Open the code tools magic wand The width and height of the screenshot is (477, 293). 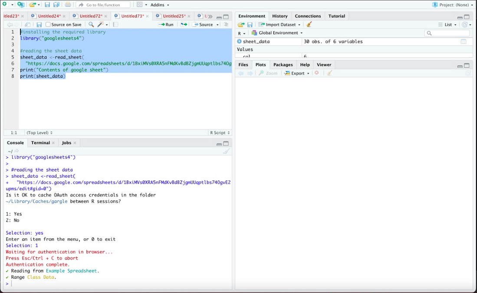point(101,25)
